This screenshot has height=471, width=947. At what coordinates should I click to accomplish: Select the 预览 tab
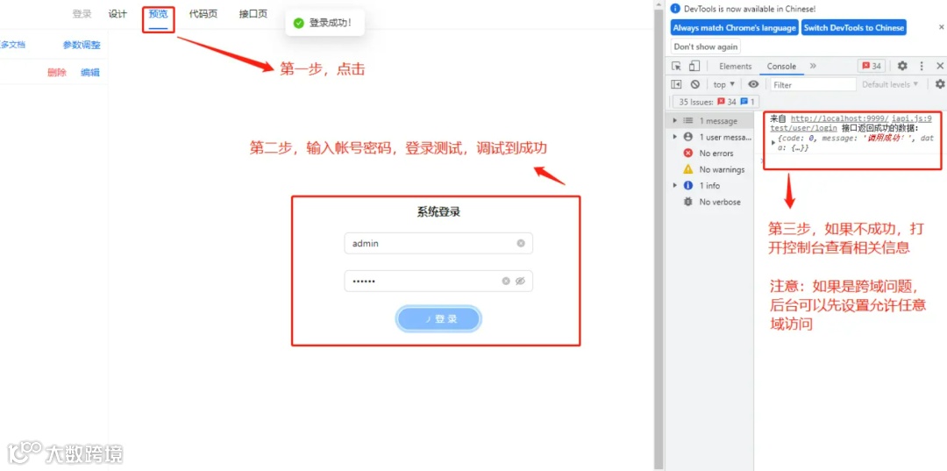point(158,14)
